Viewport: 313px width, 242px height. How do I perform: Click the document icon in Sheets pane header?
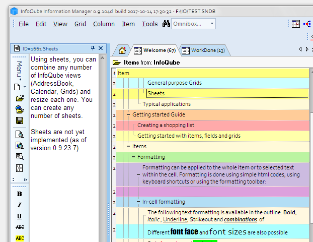click(x=17, y=48)
